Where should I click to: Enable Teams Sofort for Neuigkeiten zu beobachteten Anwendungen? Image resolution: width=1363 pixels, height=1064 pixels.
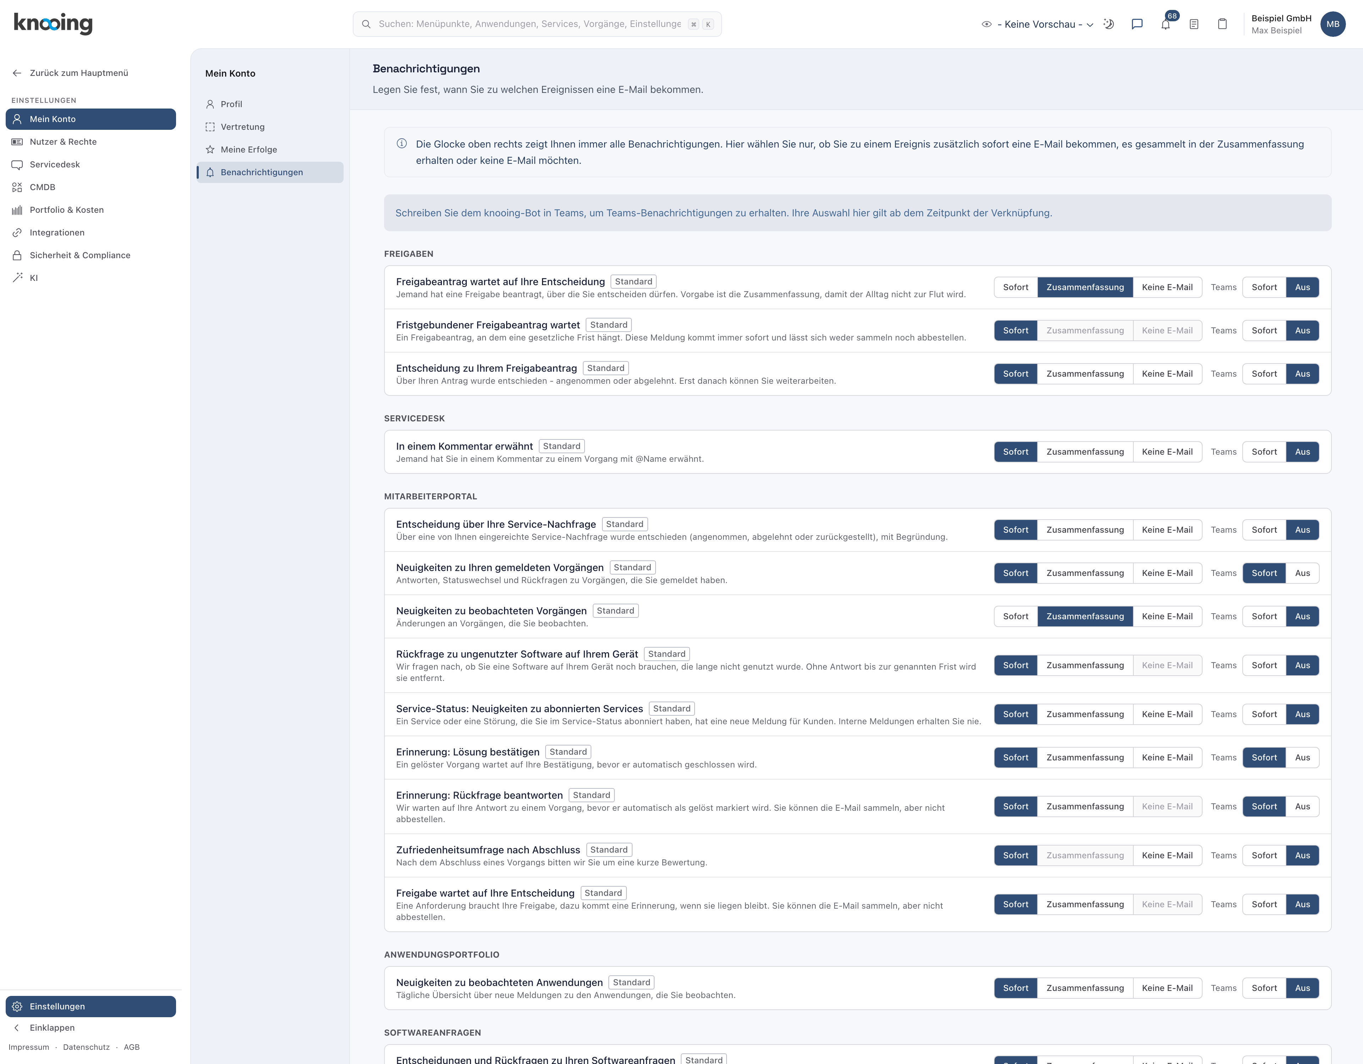[1264, 988]
